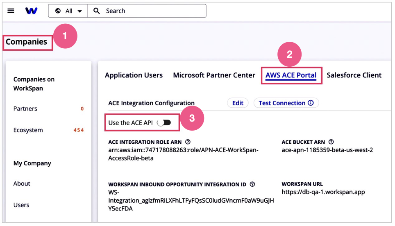Click the Test Connection button
The width and height of the screenshot is (395, 226).
[286, 103]
